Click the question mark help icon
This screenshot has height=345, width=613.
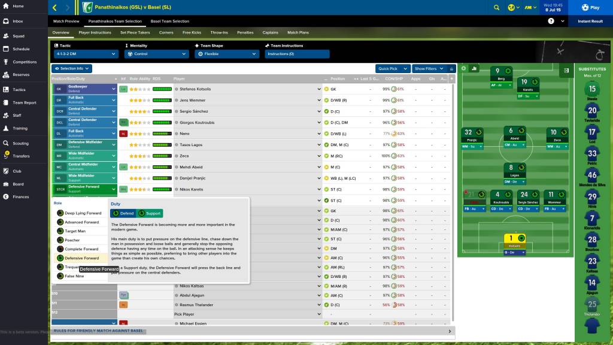click(x=550, y=21)
